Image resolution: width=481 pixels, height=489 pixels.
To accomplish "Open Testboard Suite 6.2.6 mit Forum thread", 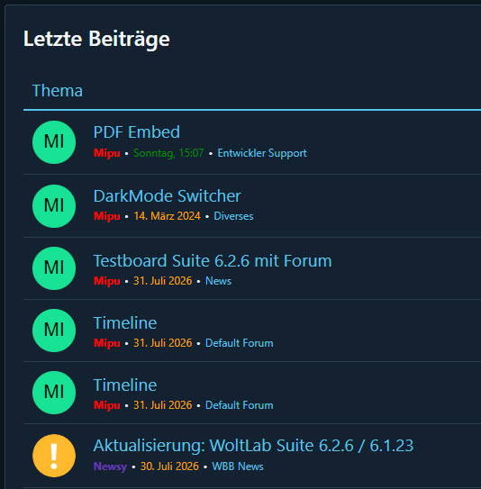I will [213, 261].
